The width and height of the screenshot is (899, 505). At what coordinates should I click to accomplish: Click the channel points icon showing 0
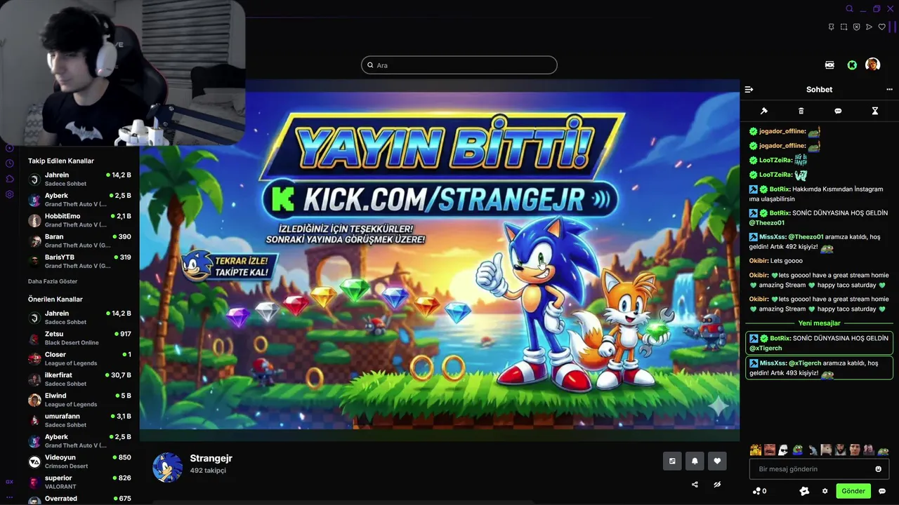[x=759, y=491]
